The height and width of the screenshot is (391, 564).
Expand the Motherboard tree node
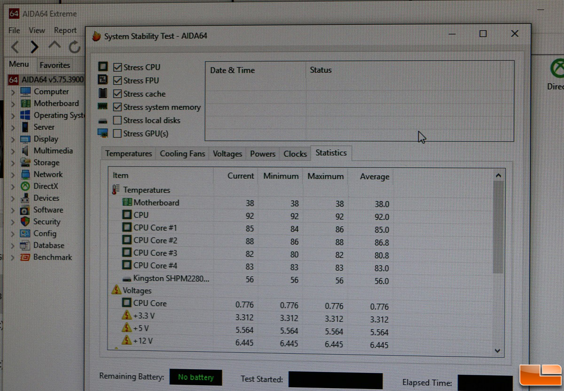[13, 103]
